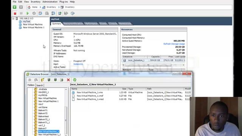Image resolution: width=242 pixels, height=136 pixels.
Task: Sort files by the Name column header
Action: pyautogui.click(x=90, y=89)
